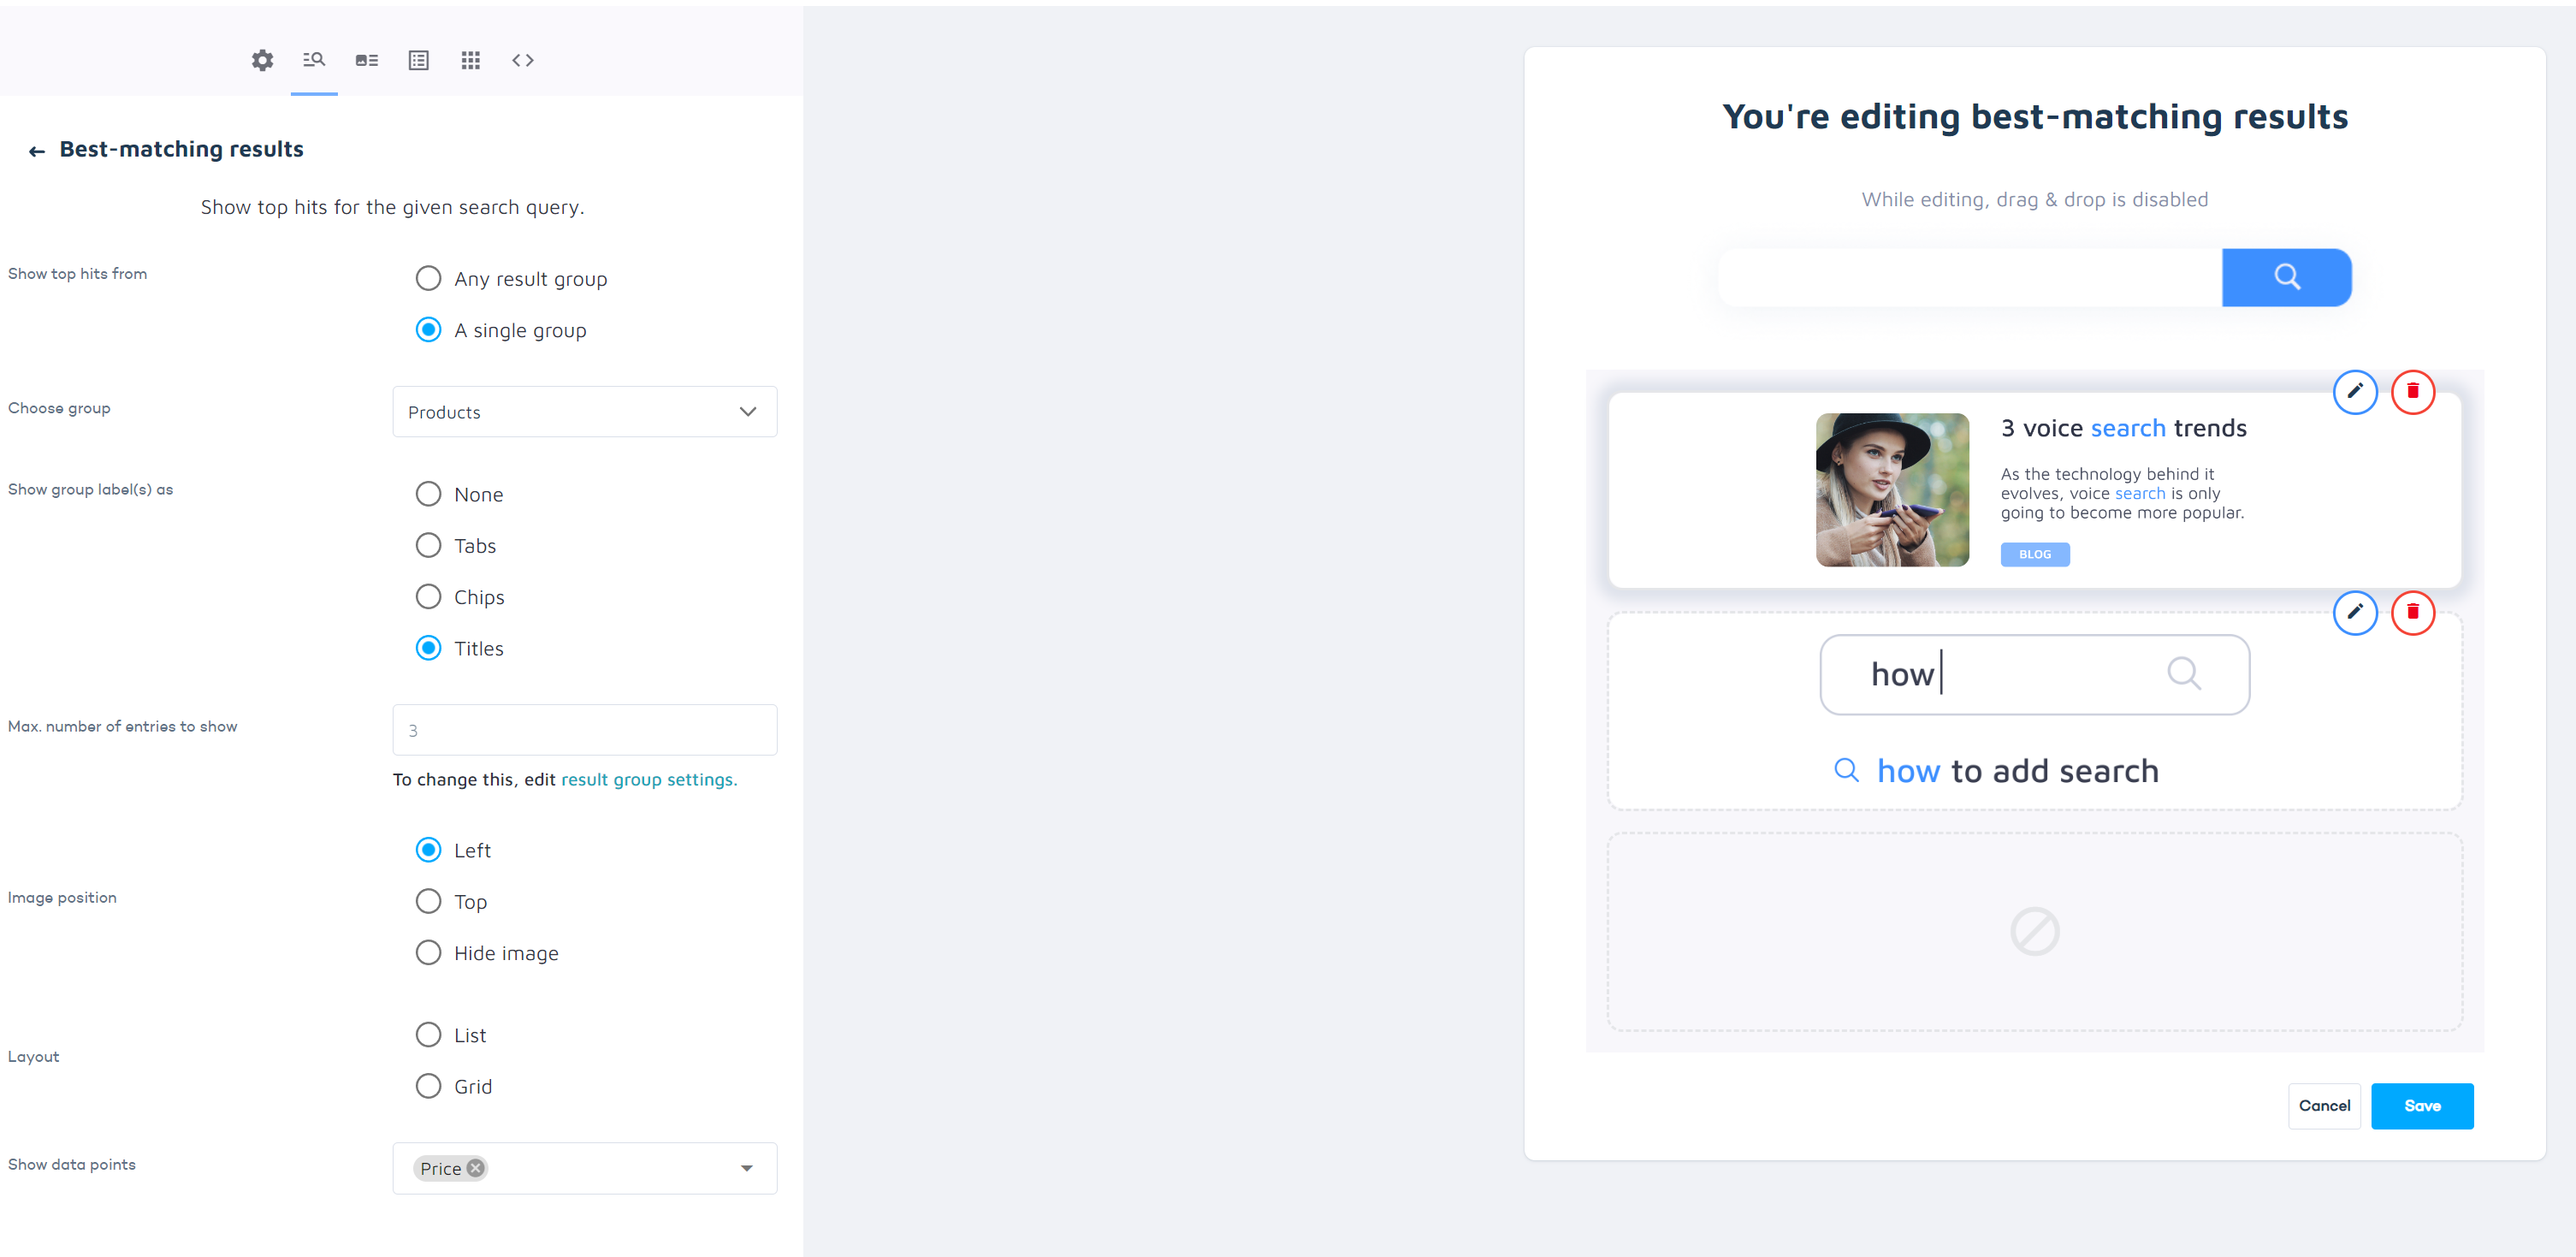Click the back arrow beside Best-matching results

37,151
